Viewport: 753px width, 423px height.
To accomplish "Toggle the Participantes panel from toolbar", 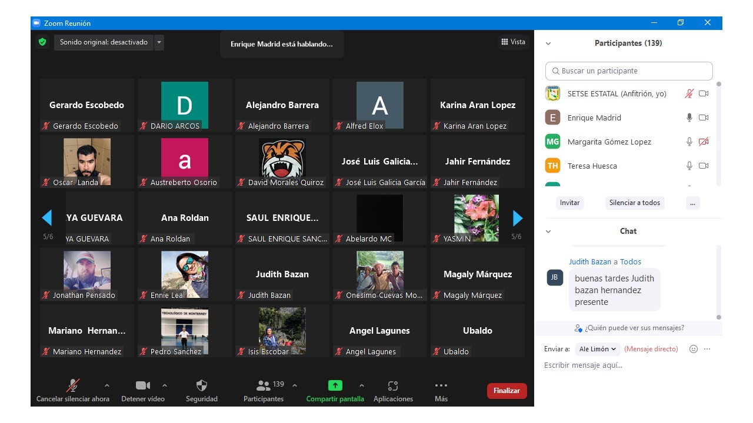I will tap(264, 386).
